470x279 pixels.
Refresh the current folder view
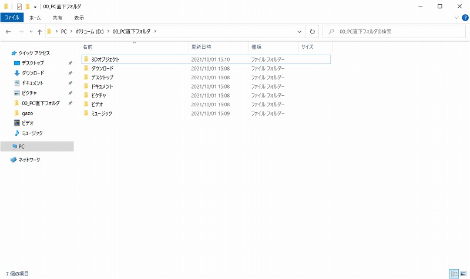pos(313,32)
